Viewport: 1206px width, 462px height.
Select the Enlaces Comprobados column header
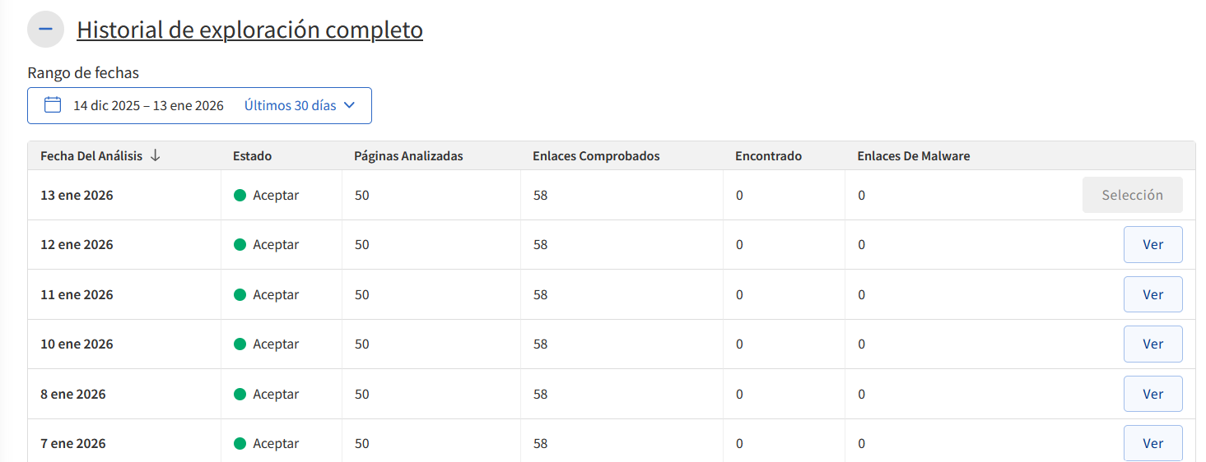pos(596,156)
